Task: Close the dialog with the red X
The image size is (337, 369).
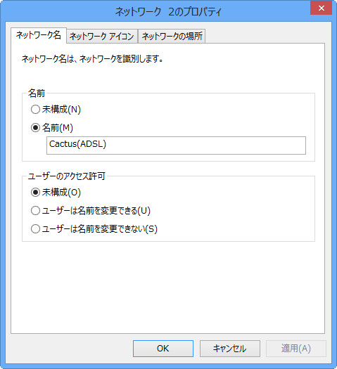Action: point(321,8)
